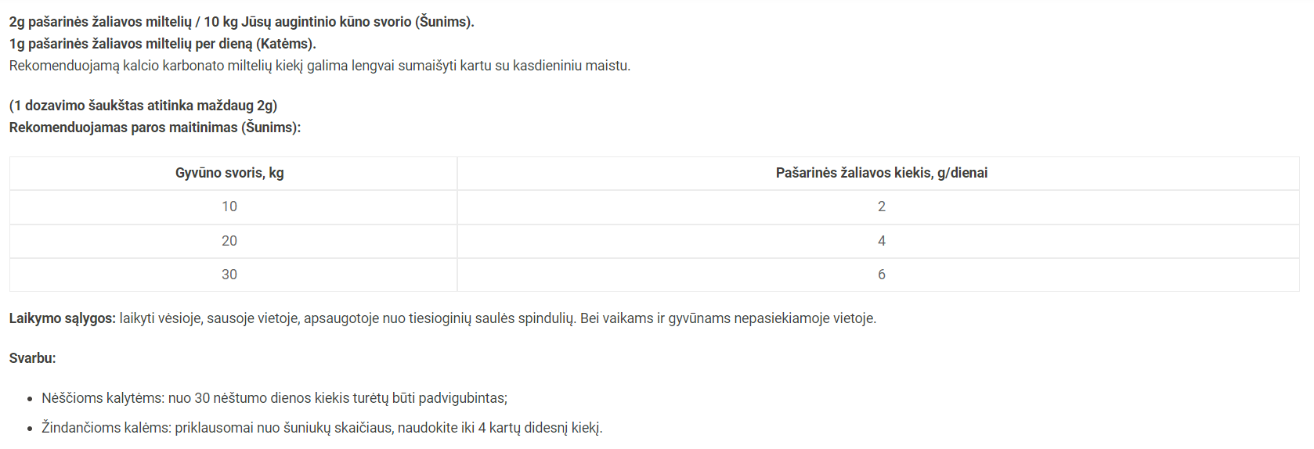Click the dosage cell showing 2
The image size is (1314, 449).
pos(882,207)
